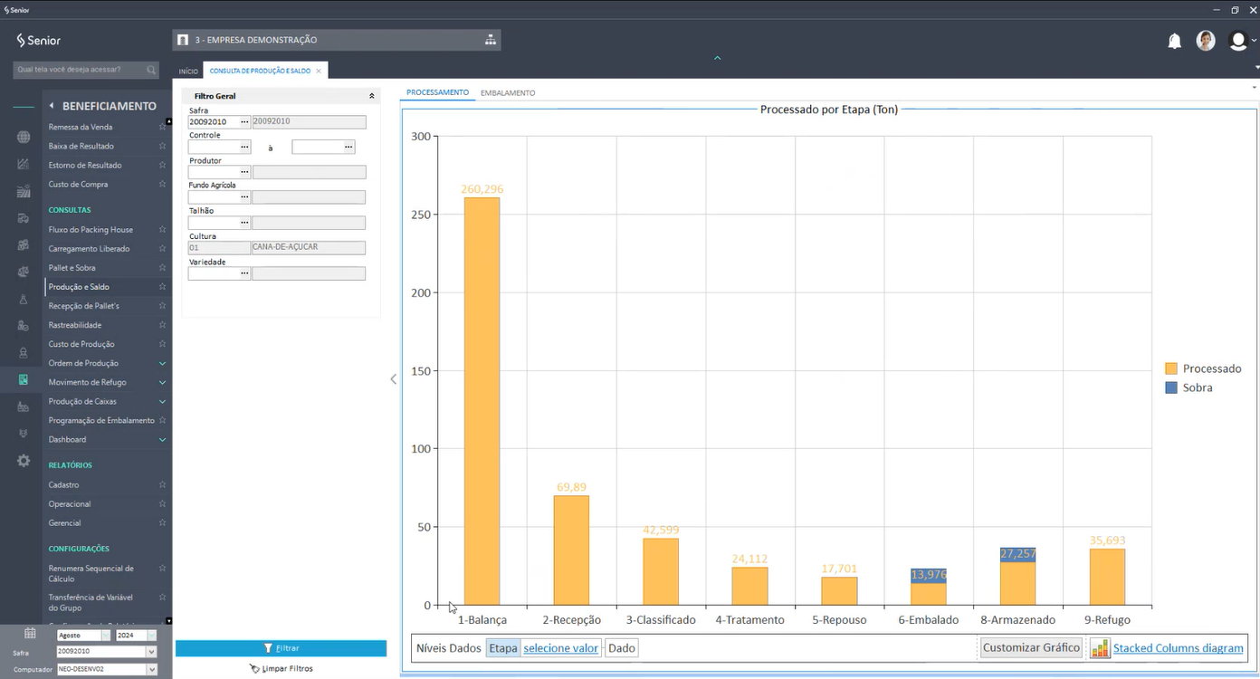This screenshot has width=1260, height=679.
Task: Click the blue Sobra legend swatch
Action: click(1171, 387)
